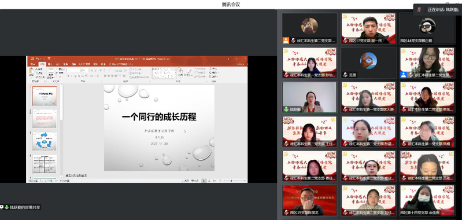Click the Arrange shapes icon in the ribbon

click(180, 72)
